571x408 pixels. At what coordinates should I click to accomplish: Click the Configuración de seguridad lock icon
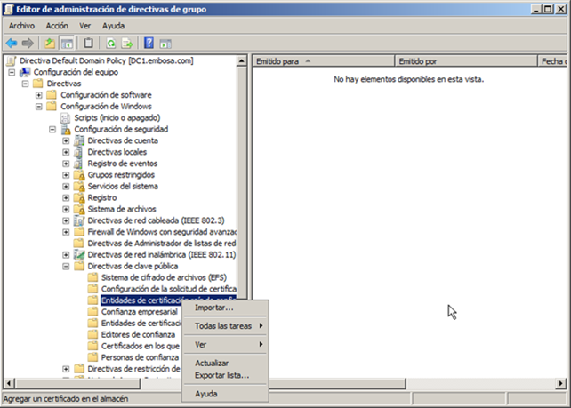(66, 129)
